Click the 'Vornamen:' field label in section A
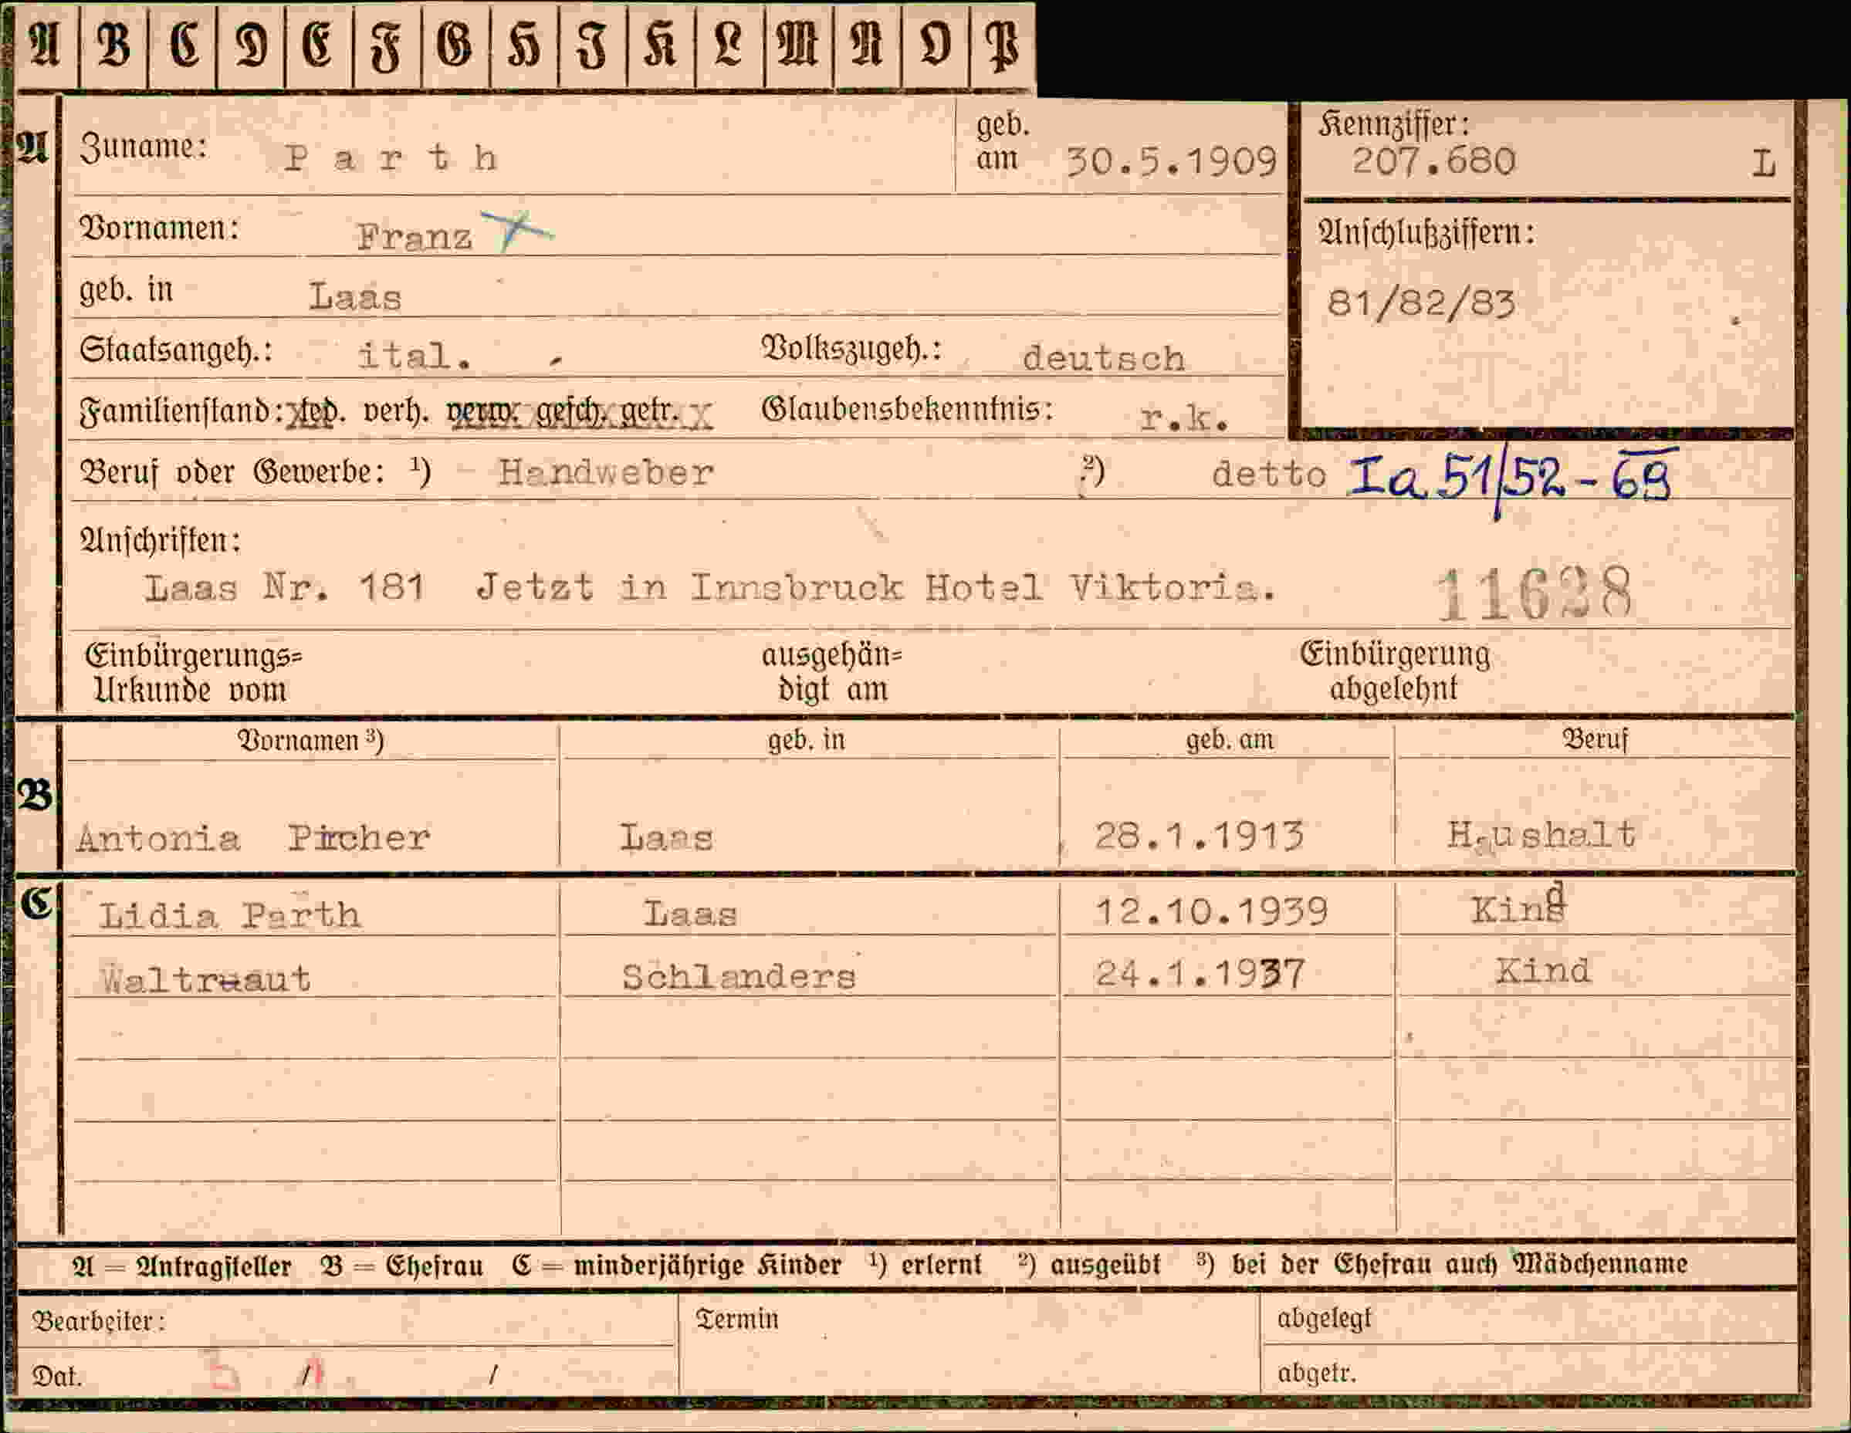The height and width of the screenshot is (1433, 1851). [x=159, y=229]
